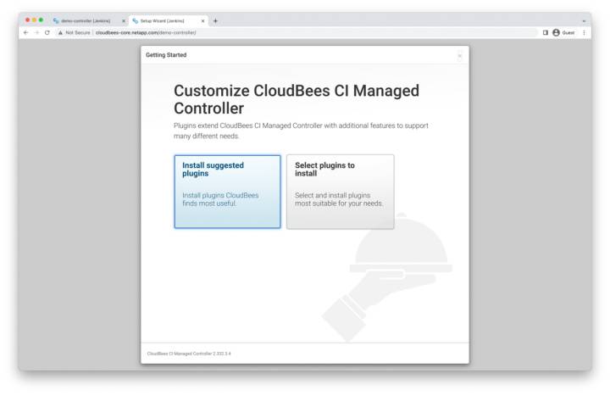Choose Select plugins to install option

(340, 192)
